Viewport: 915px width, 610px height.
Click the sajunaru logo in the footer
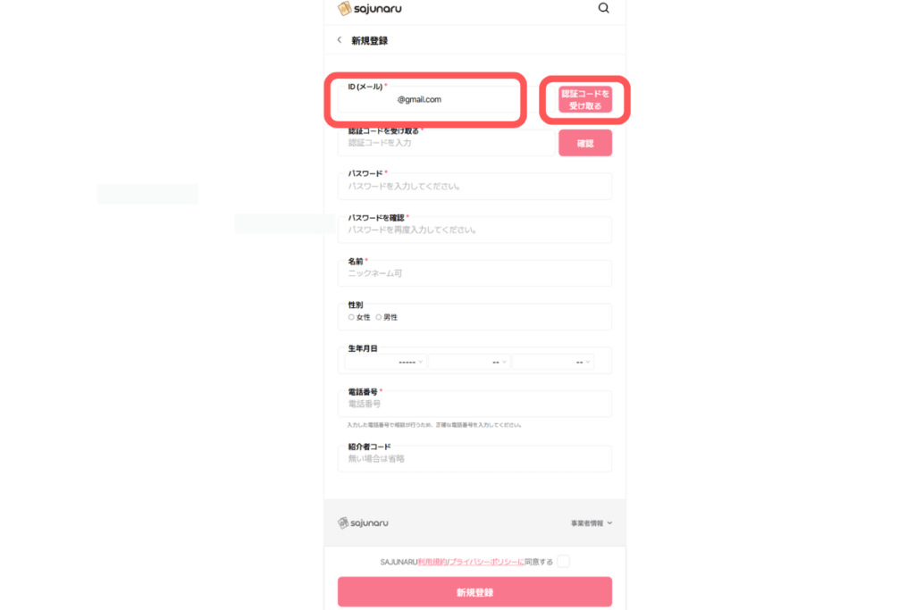(363, 523)
